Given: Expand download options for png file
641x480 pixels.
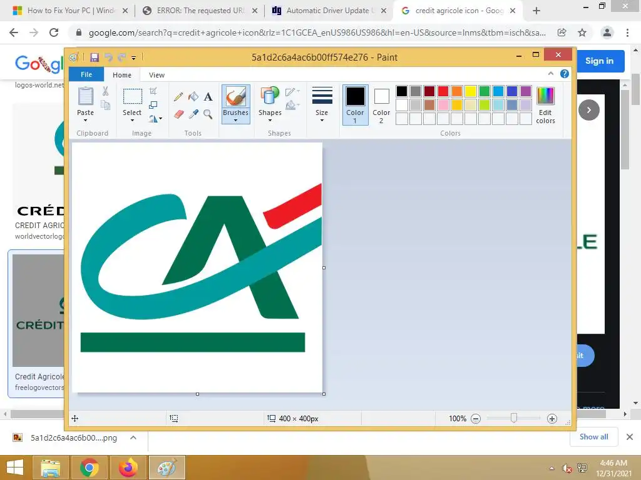Looking at the screenshot, I should click(133, 437).
